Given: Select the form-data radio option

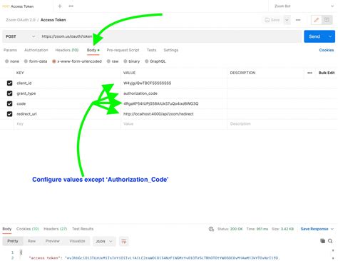Looking at the screenshot, I should (36, 61).
